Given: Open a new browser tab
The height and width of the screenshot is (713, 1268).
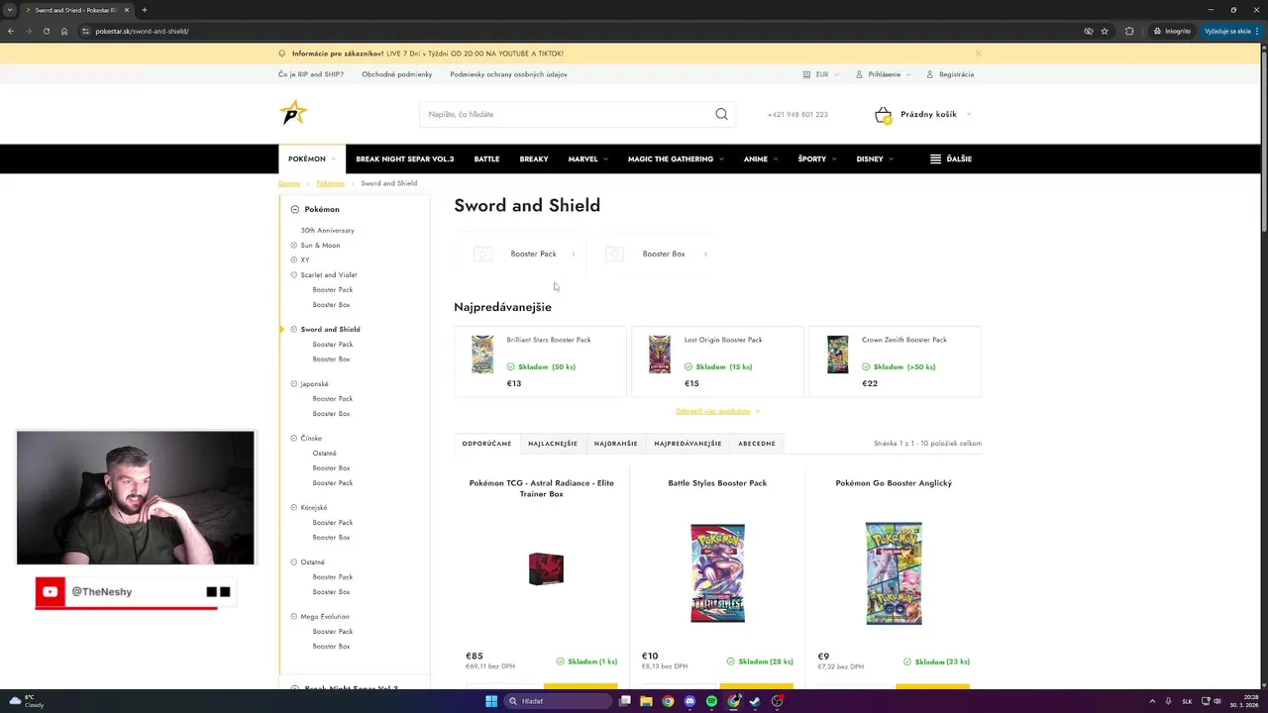Looking at the screenshot, I should pos(144,10).
